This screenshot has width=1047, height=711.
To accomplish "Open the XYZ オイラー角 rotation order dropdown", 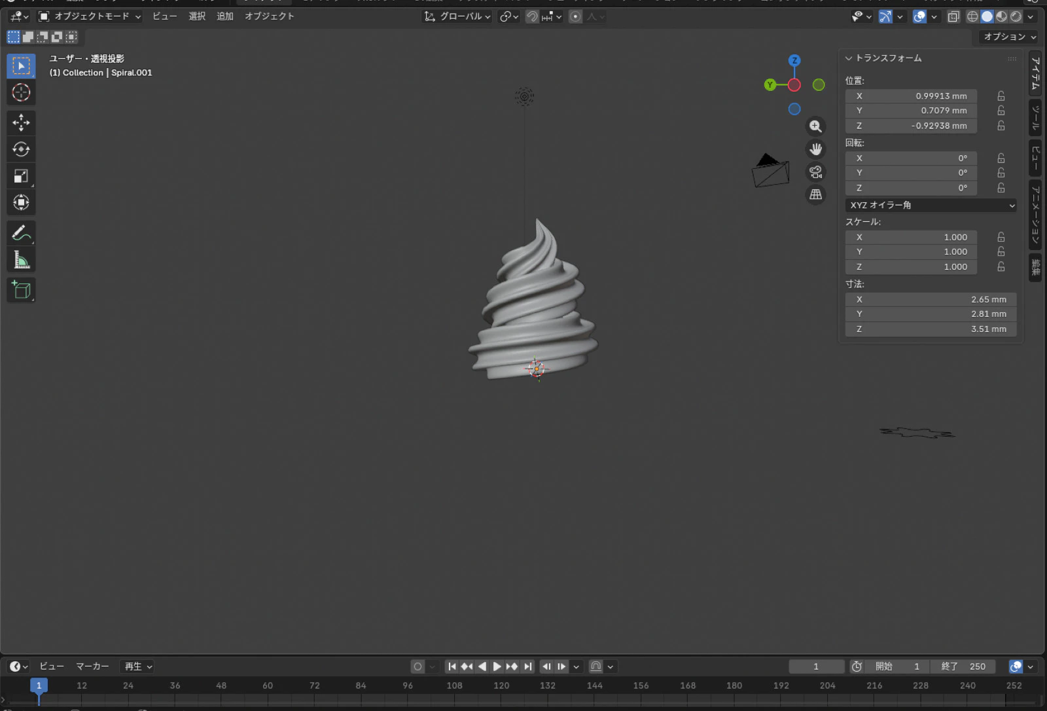I will click(x=930, y=205).
